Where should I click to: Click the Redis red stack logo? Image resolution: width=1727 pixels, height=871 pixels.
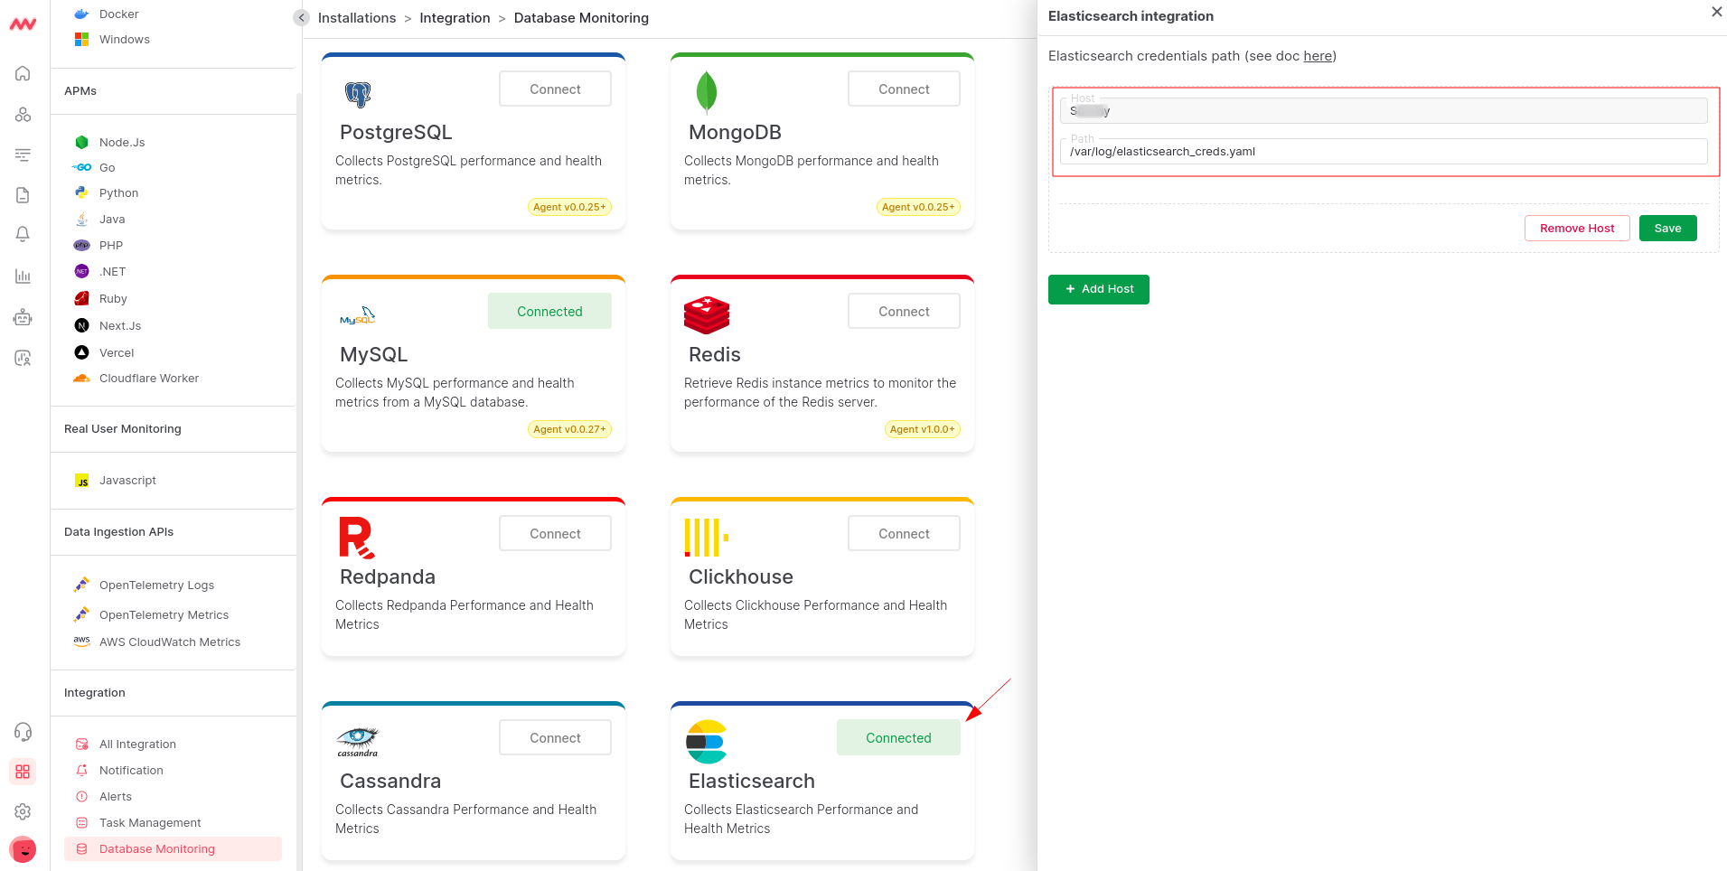(707, 314)
